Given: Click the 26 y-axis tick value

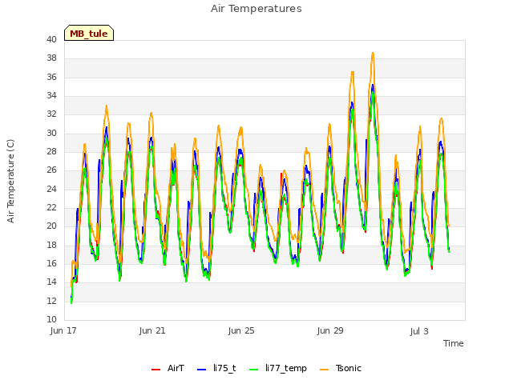Looking at the screenshot, I should [x=51, y=170].
